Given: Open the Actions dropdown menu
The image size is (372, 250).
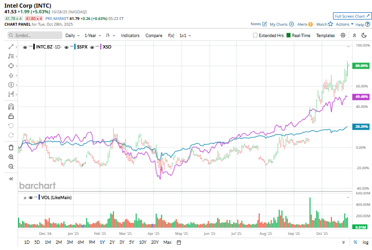Looking at the screenshot, I should pyautogui.click(x=344, y=24).
